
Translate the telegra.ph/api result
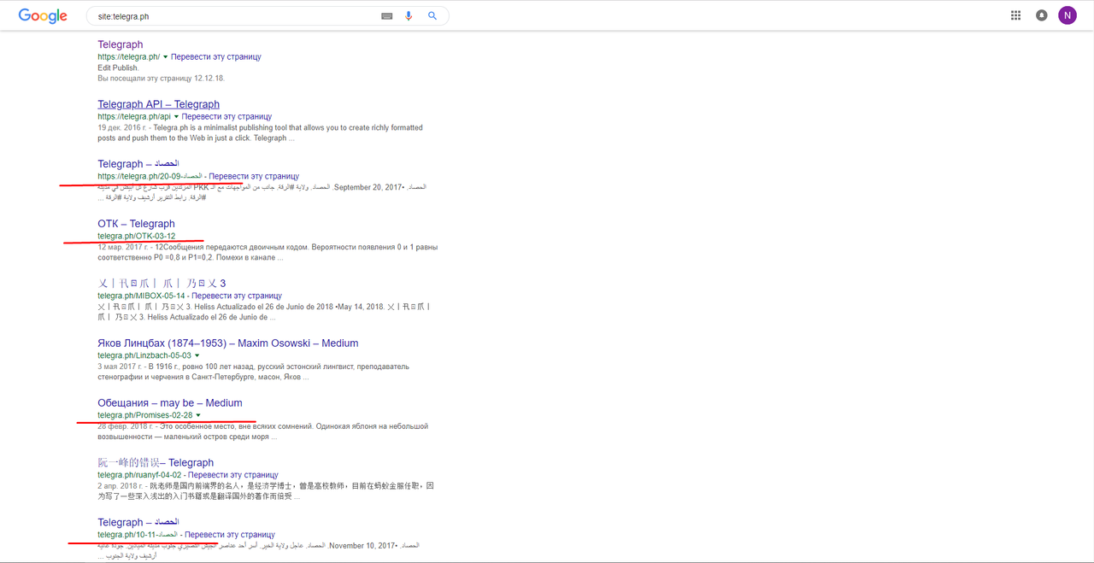pos(226,116)
